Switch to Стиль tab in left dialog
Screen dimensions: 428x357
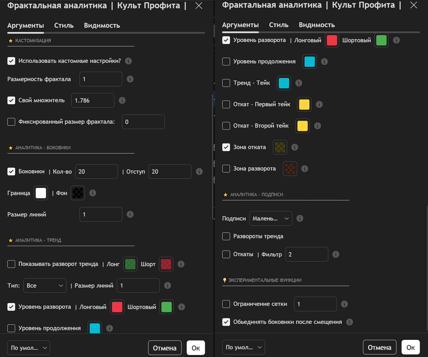coord(64,25)
